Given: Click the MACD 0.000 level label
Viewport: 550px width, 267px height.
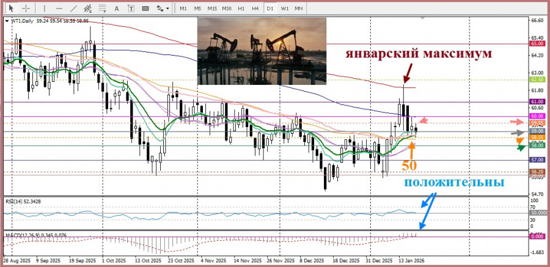Looking at the screenshot, I should tap(537, 237).
